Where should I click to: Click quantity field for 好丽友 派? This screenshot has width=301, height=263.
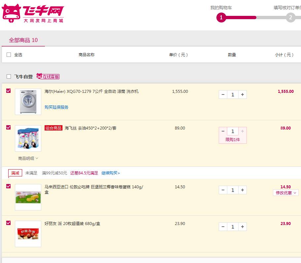(x=233, y=227)
